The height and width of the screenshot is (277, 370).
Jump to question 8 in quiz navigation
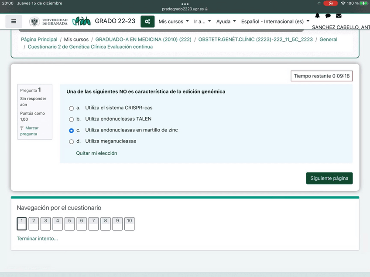(106, 223)
